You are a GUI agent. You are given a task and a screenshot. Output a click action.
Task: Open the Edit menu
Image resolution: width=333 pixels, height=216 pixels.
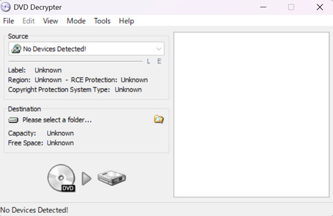pos(28,21)
